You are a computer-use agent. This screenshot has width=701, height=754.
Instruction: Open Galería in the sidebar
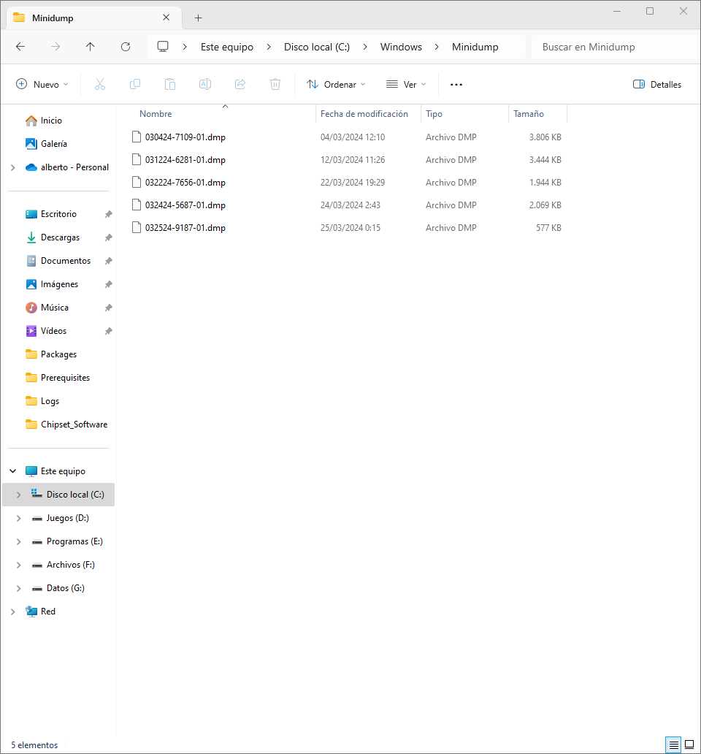[x=46, y=144]
